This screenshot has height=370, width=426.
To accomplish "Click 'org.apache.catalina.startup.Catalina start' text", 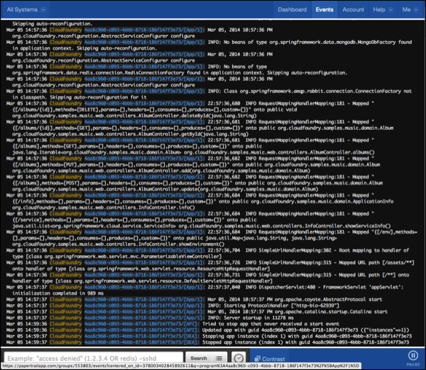I will 331,312.
